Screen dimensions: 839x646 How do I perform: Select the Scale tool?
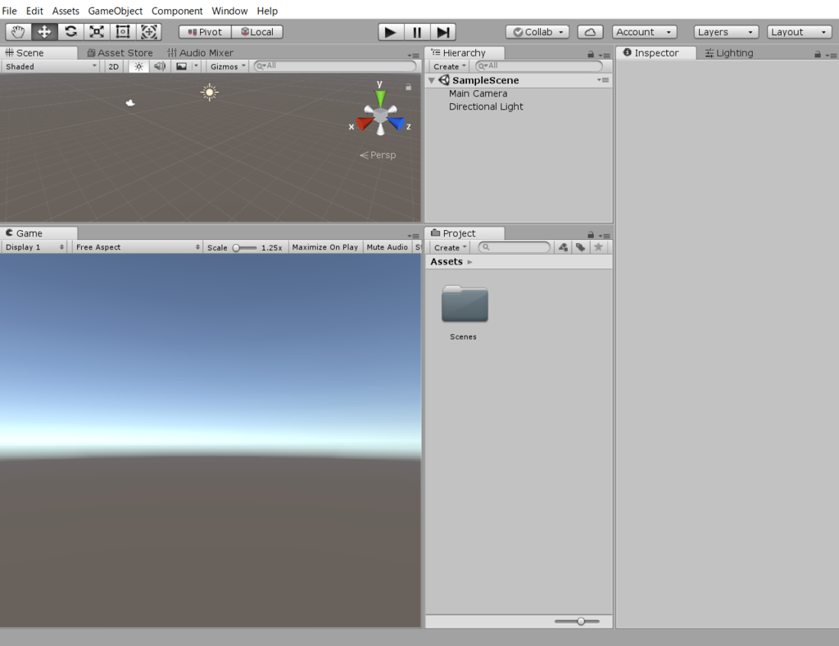[x=97, y=32]
